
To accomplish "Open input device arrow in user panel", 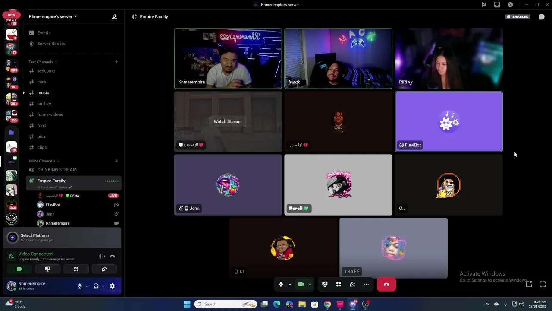I will (87, 286).
